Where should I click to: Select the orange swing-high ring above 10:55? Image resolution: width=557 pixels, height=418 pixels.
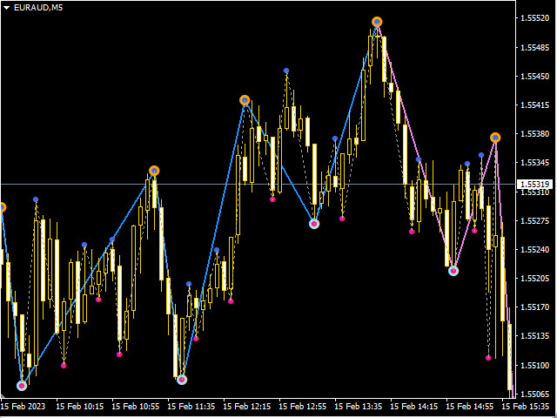pyautogui.click(x=154, y=171)
